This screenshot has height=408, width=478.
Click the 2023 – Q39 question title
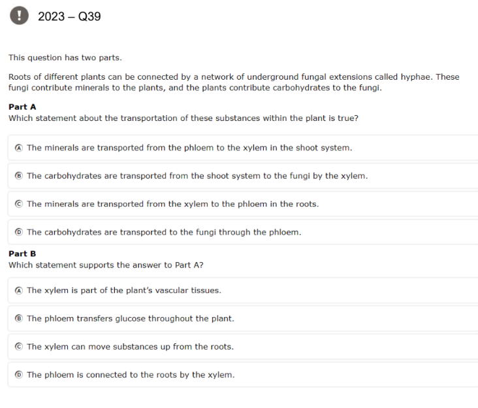(x=69, y=16)
